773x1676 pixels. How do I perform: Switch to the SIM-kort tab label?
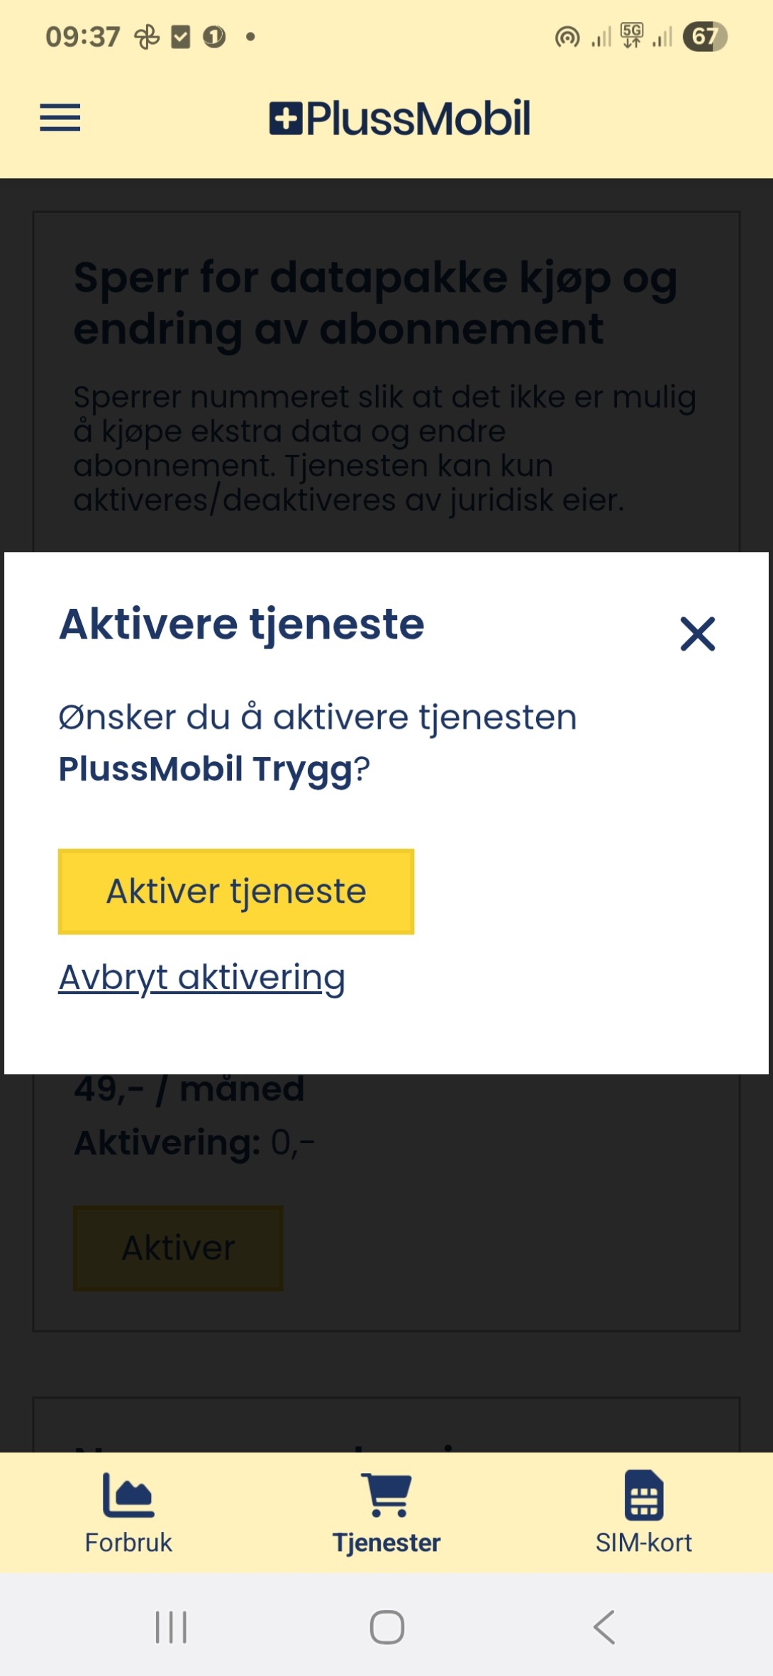tap(644, 1543)
